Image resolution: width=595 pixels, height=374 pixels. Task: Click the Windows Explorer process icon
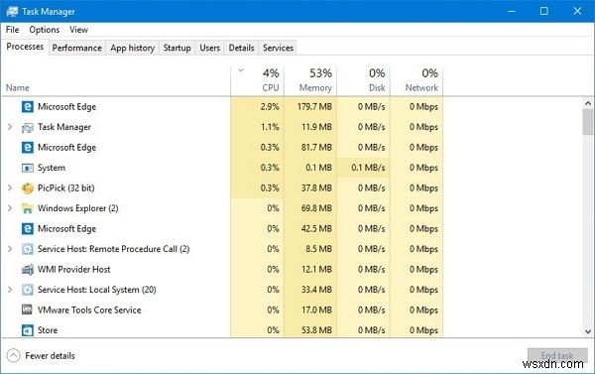click(28, 208)
